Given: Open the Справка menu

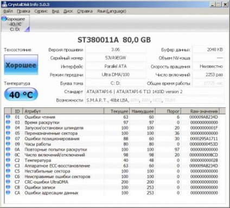Looking at the screenshot, I should pos(85,11).
